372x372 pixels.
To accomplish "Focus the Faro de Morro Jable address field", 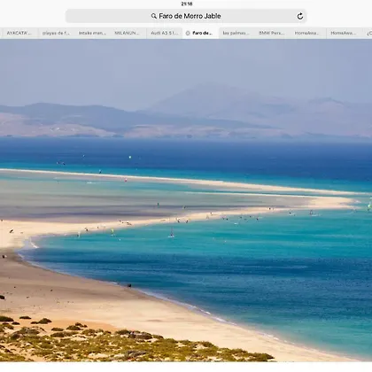I will [x=186, y=16].
